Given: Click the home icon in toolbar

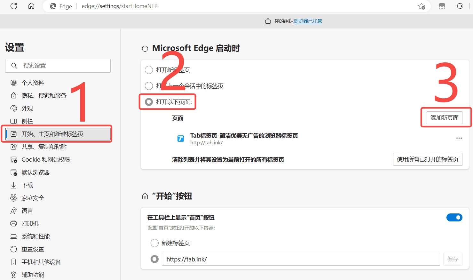Looking at the screenshot, I should (31, 6).
